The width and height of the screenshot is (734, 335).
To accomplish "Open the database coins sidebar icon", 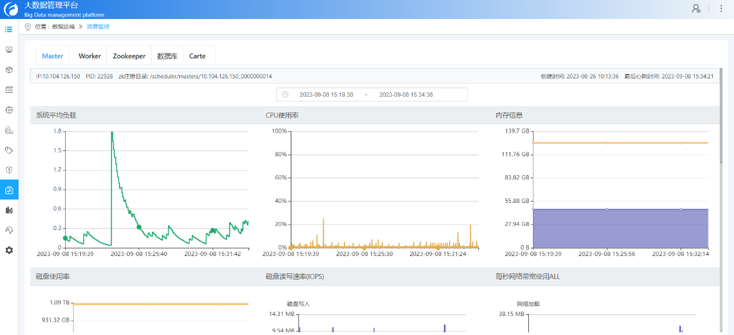I will coord(9,130).
